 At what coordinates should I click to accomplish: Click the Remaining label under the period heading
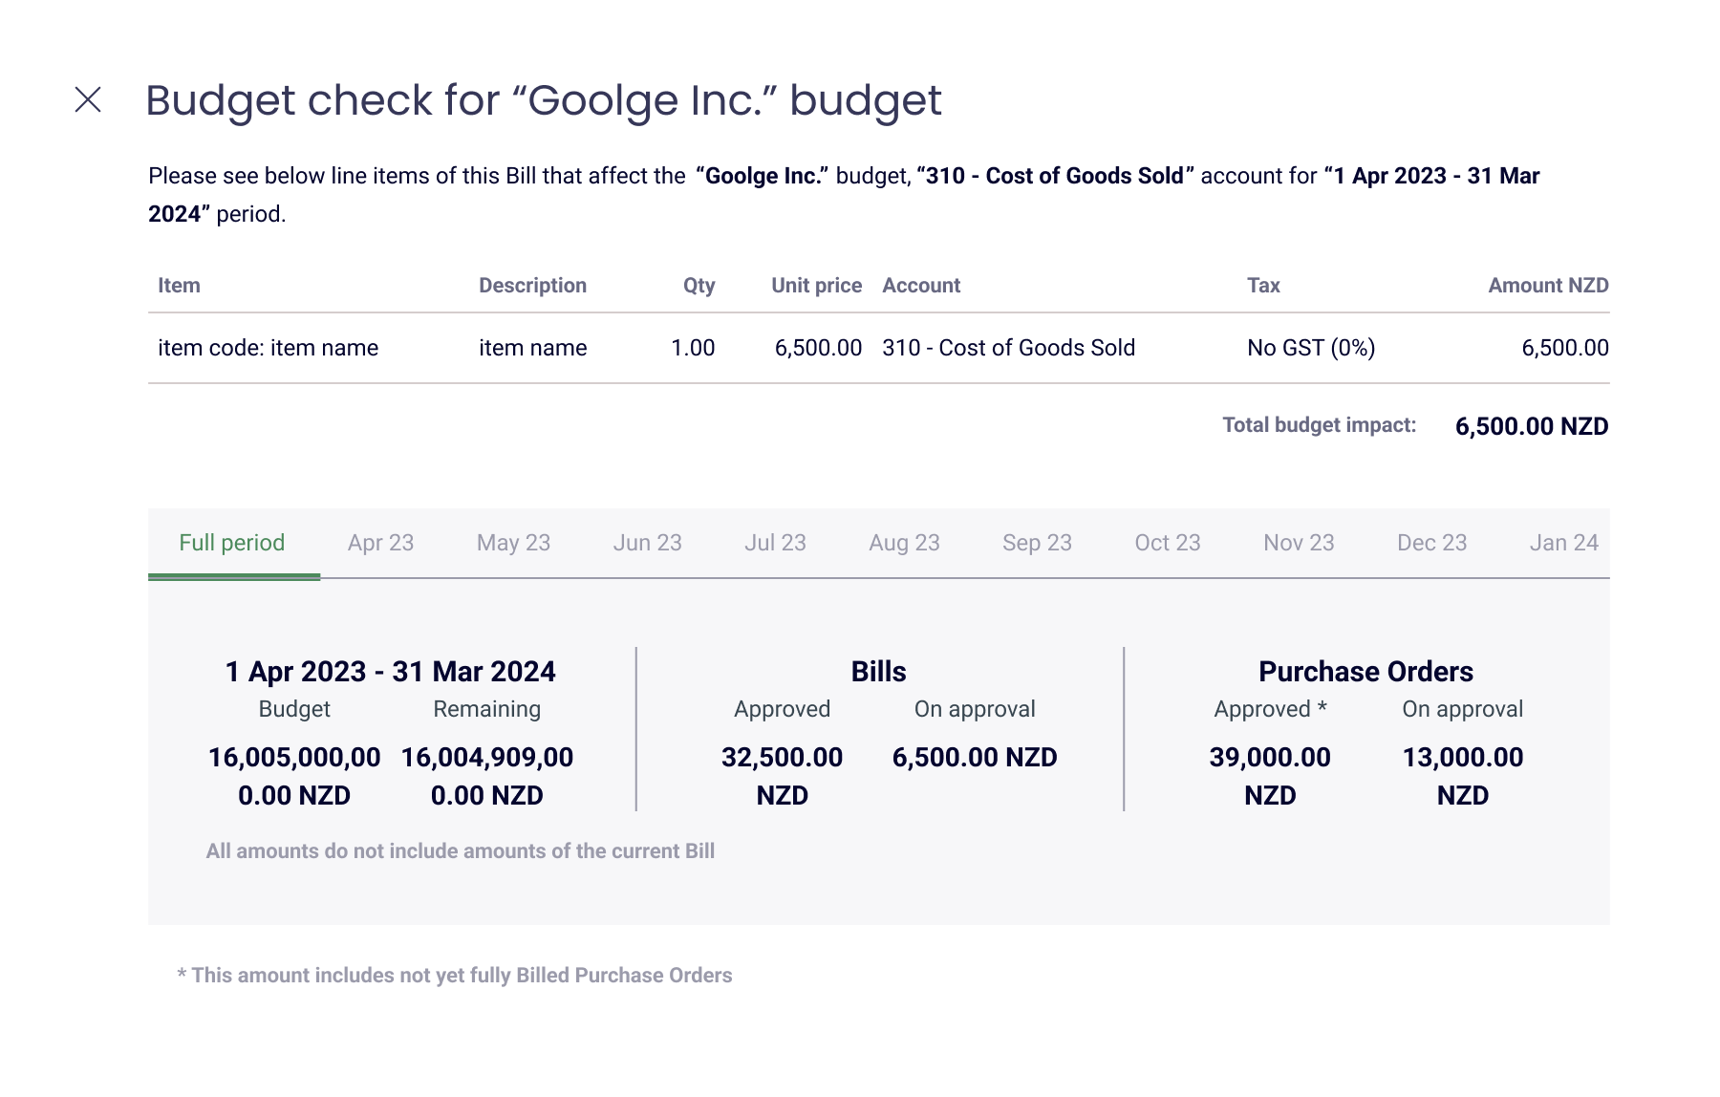point(487,709)
